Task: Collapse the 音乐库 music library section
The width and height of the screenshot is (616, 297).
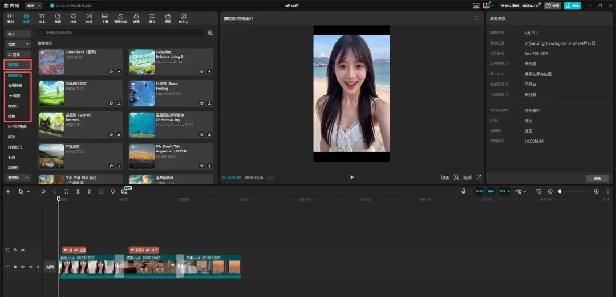Action: pyautogui.click(x=17, y=65)
